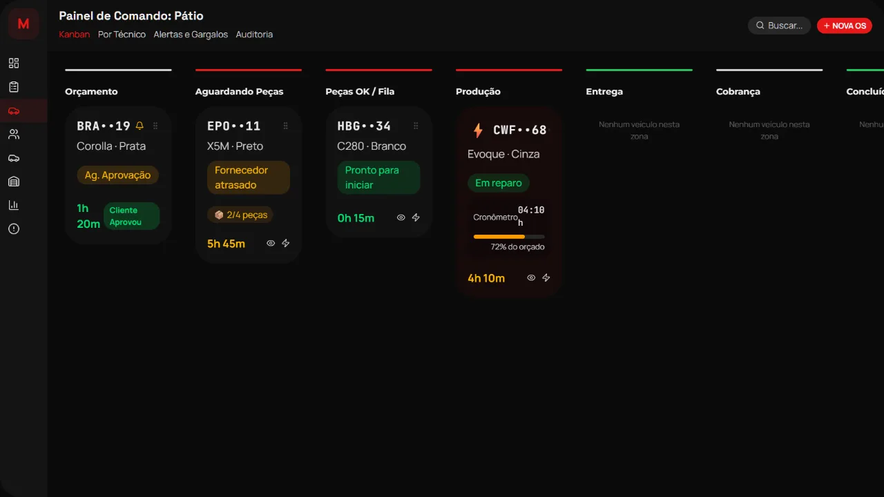Screen dimensions: 884x497
Task: Click the package icon in 2/4 peças
Action: [219, 215]
